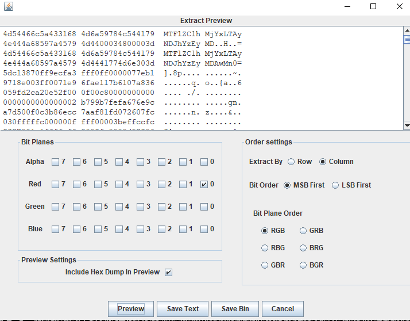Select Extract By Row option
The width and height of the screenshot is (410, 321).
292,162
